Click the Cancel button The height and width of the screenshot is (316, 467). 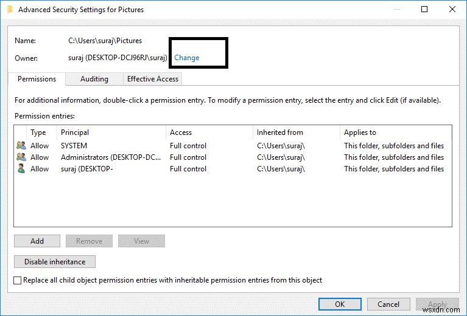click(x=388, y=304)
